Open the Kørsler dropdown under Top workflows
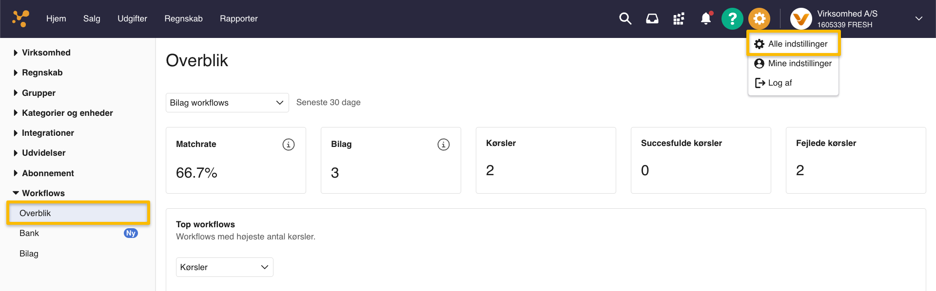936x291 pixels. click(x=224, y=267)
